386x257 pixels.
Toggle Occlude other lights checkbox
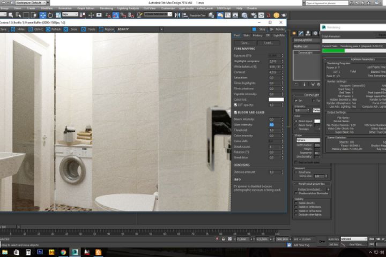tap(296, 215)
